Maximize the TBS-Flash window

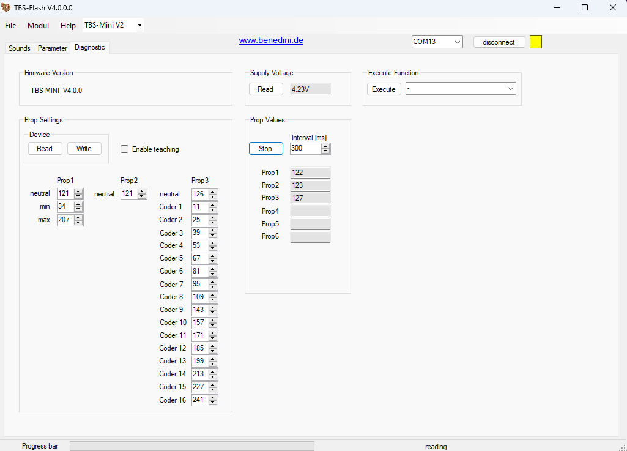pos(585,7)
